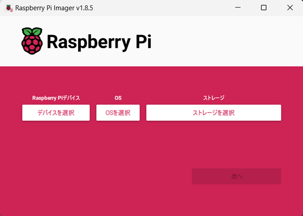Maximize the Raspberry Pi Imager window
Viewport: 303px width, 216px height.
(263, 7)
